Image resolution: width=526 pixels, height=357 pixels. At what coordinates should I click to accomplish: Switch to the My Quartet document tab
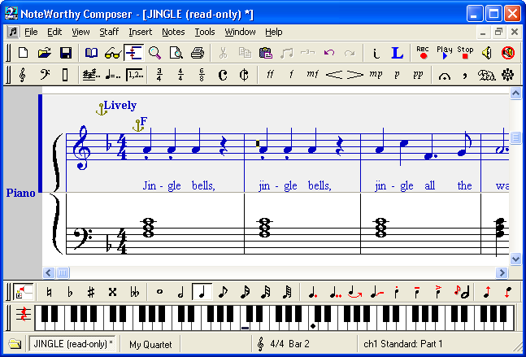[150, 344]
